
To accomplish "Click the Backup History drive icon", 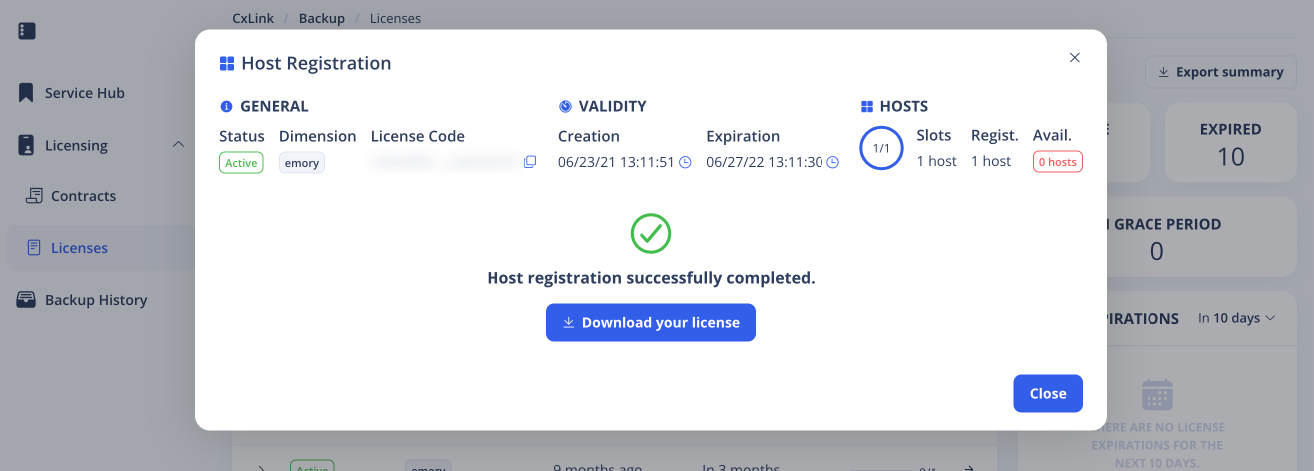I will click(27, 300).
